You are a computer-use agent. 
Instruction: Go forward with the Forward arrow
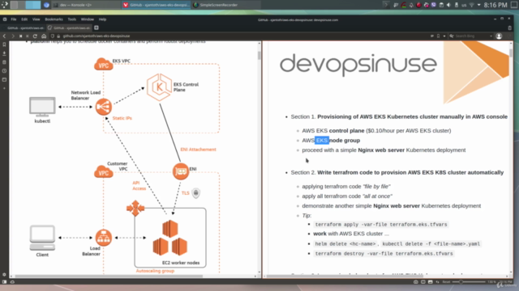13,36
